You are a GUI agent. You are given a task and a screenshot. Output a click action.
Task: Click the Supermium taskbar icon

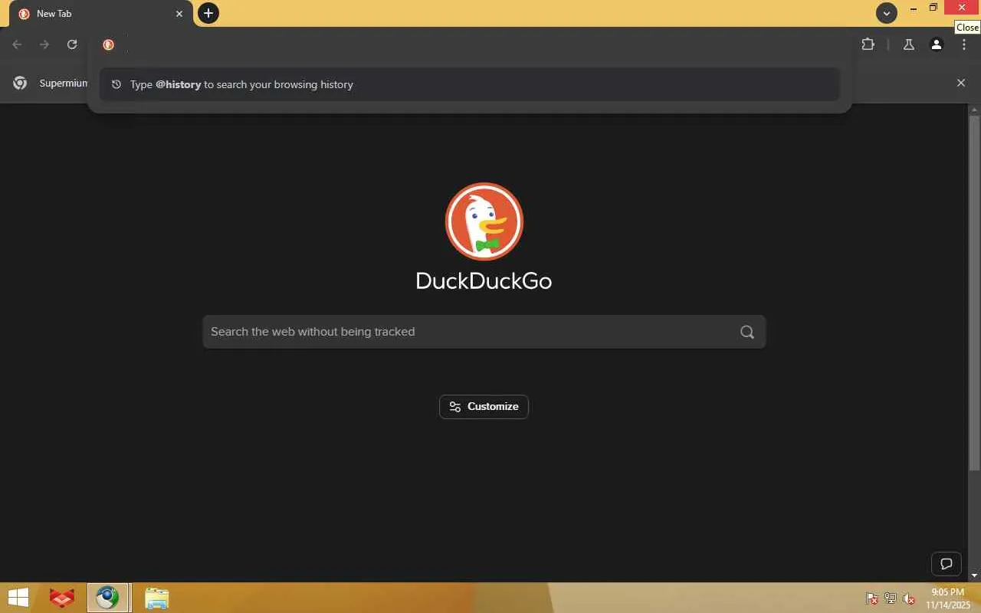tap(108, 598)
